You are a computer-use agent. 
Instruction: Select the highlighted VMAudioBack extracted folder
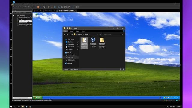click(84, 43)
